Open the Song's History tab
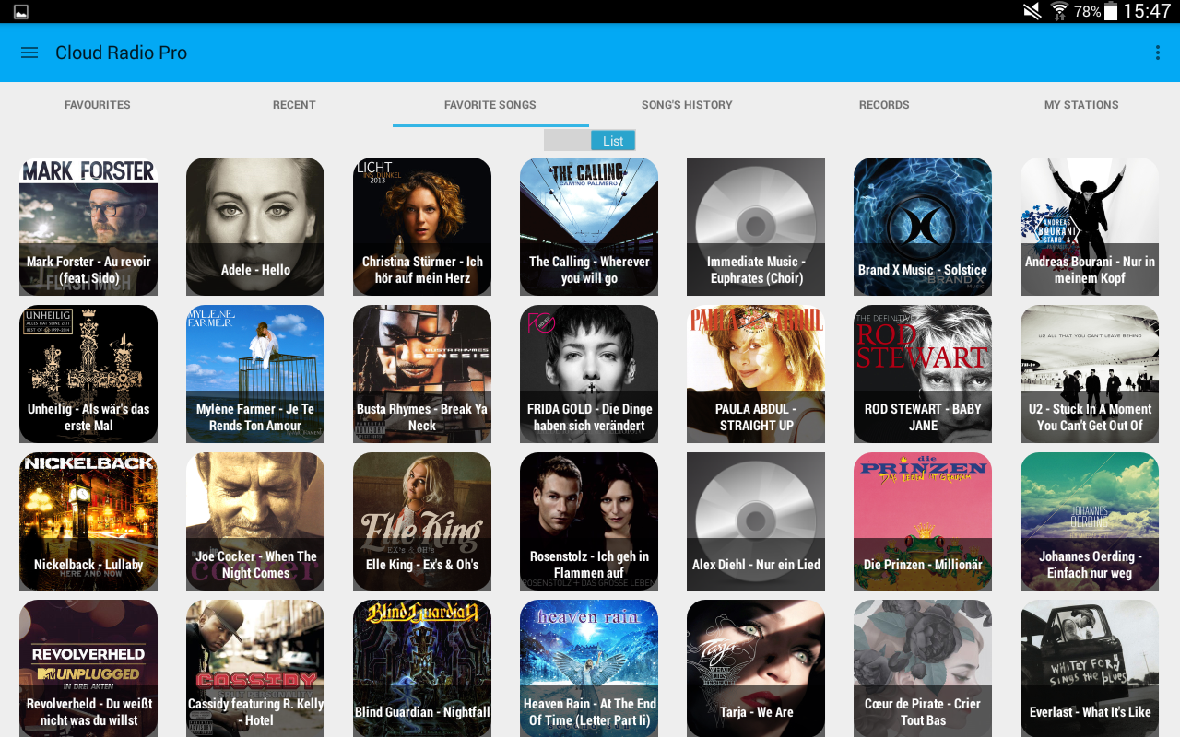The height and width of the screenshot is (737, 1180). click(x=687, y=105)
